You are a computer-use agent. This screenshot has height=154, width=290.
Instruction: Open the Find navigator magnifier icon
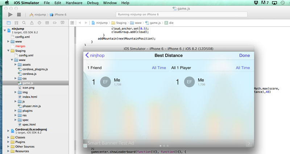tap(24, 22)
